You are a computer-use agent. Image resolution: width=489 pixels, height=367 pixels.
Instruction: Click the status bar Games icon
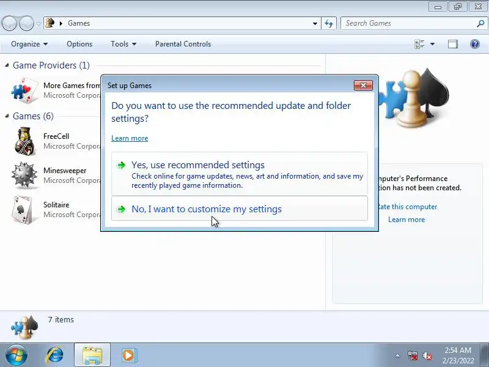tap(24, 327)
